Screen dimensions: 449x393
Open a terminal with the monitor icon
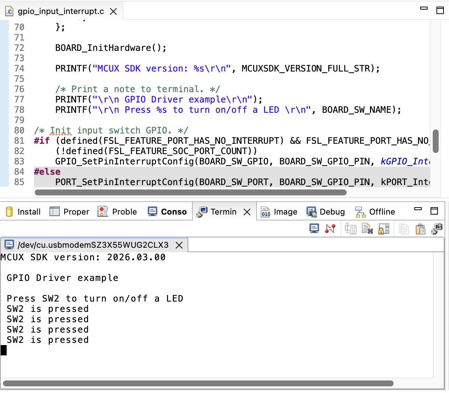click(314, 229)
